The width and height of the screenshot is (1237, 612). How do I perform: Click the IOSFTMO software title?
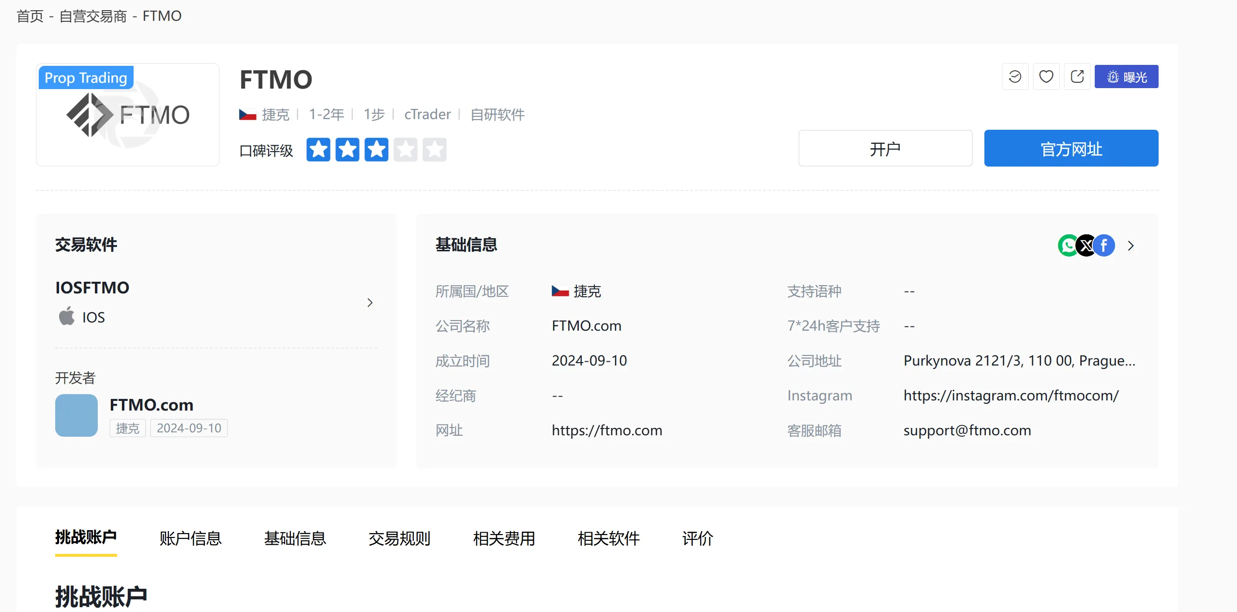[92, 288]
